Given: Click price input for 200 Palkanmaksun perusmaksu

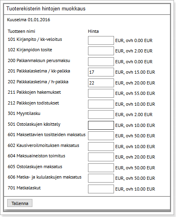Looking at the screenshot, I should 101,62.
